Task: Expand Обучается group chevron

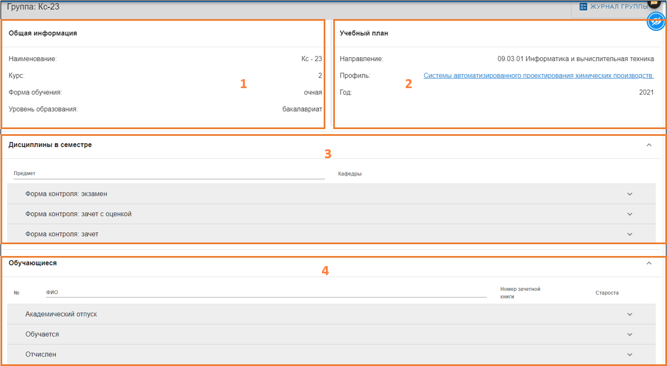Action: (x=629, y=335)
